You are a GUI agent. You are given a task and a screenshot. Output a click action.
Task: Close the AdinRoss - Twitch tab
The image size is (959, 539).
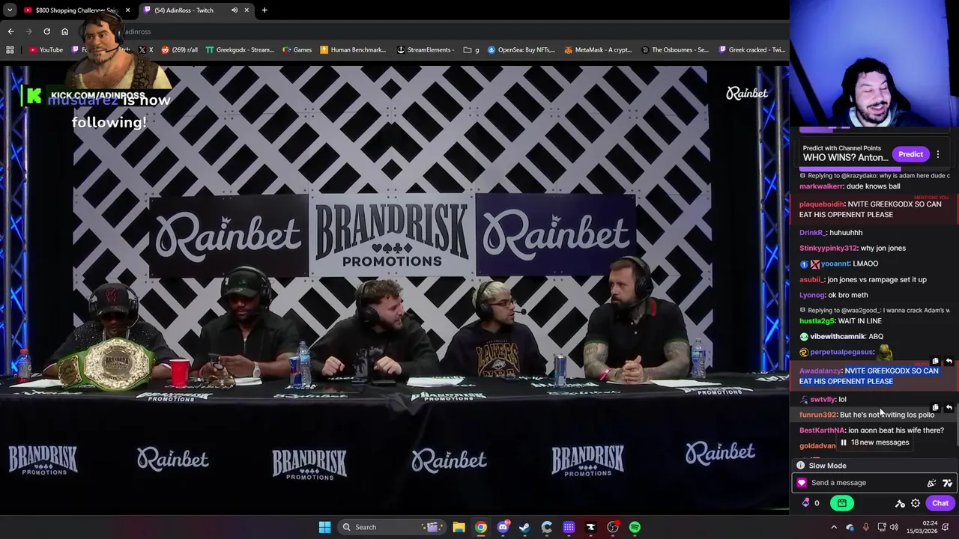coord(246,10)
